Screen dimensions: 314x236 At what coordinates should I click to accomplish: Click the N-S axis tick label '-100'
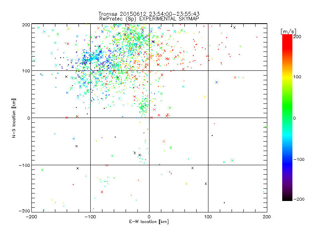tap(24, 165)
